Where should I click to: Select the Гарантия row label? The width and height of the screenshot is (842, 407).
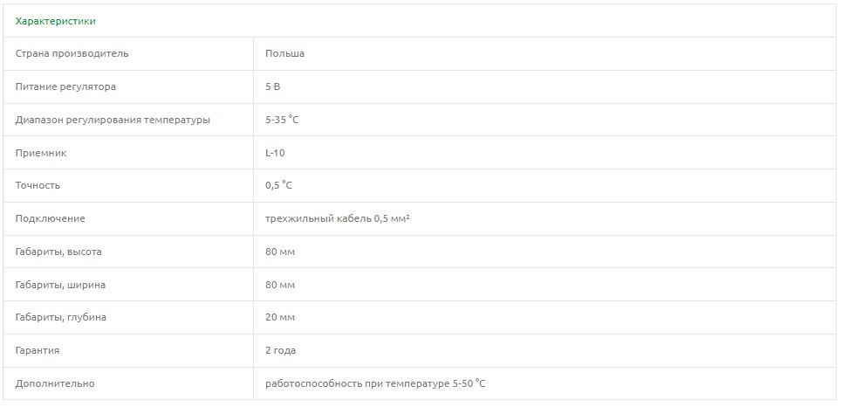pyautogui.click(x=38, y=351)
